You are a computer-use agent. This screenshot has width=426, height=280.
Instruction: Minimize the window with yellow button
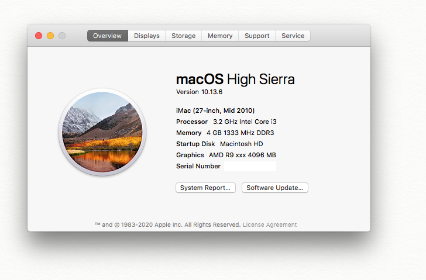point(50,36)
